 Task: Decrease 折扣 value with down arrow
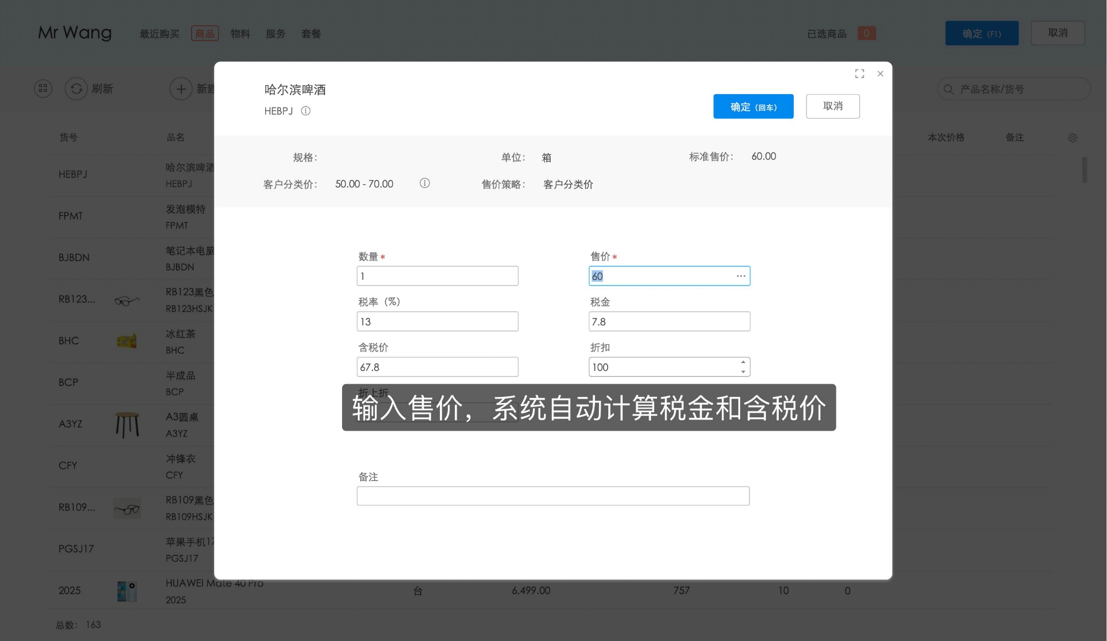coord(743,372)
